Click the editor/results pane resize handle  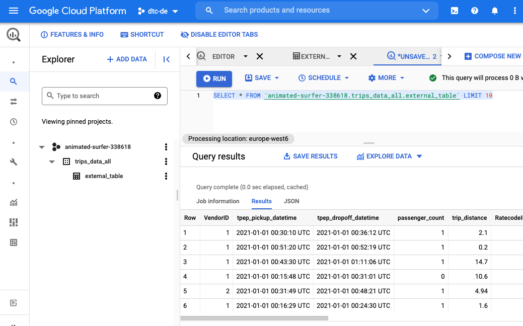click(x=368, y=143)
